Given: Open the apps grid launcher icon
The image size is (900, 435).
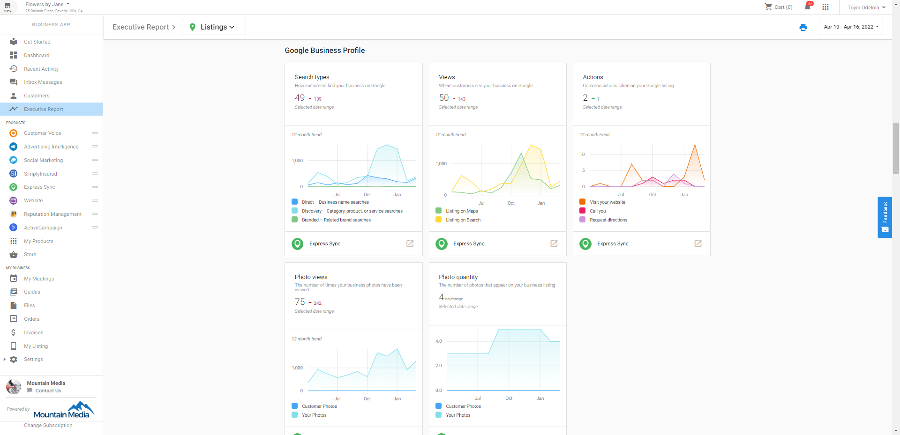Looking at the screenshot, I should 825,7.
